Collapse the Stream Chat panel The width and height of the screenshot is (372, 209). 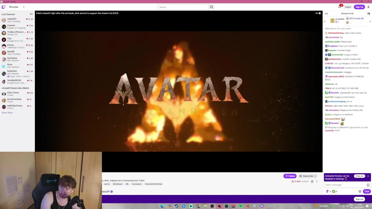click(x=326, y=13)
